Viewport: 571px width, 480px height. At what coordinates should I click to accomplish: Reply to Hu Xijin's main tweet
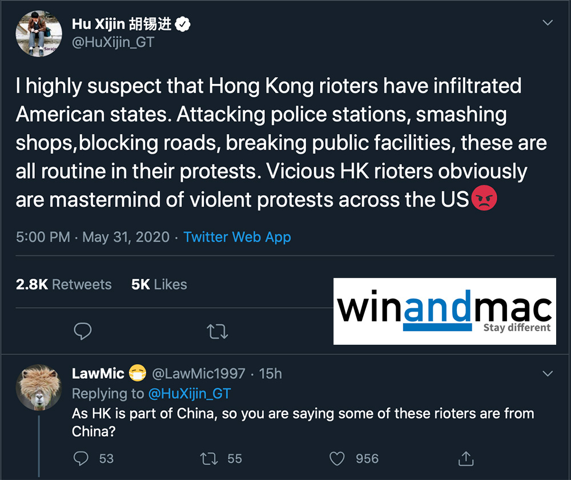pyautogui.click(x=83, y=331)
